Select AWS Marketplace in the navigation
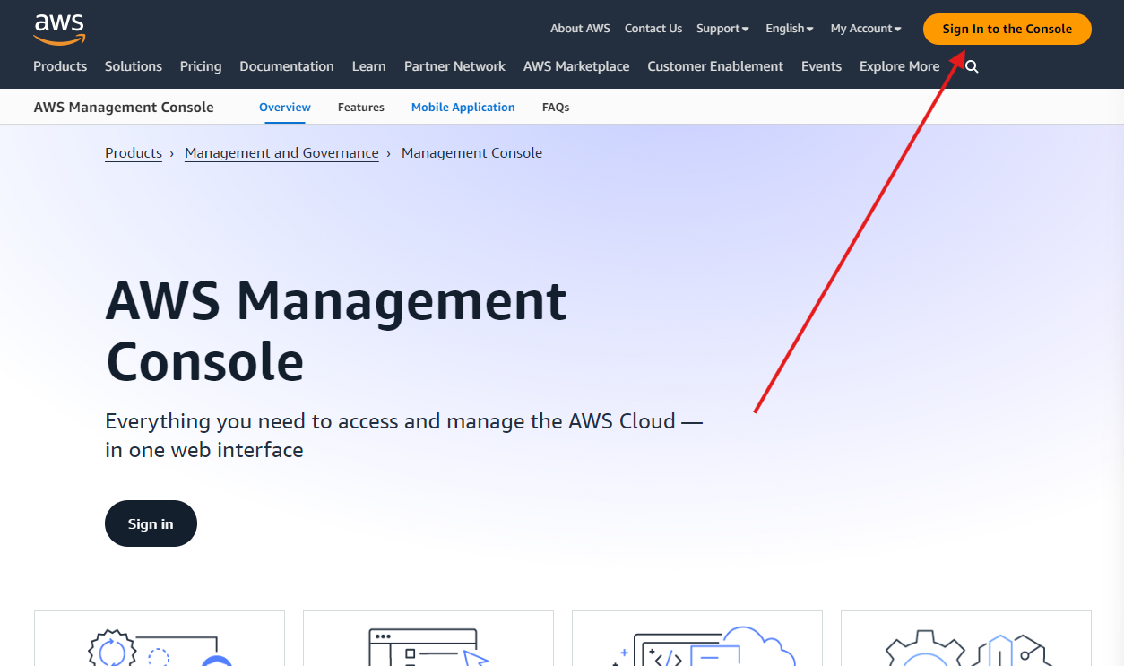 576,65
